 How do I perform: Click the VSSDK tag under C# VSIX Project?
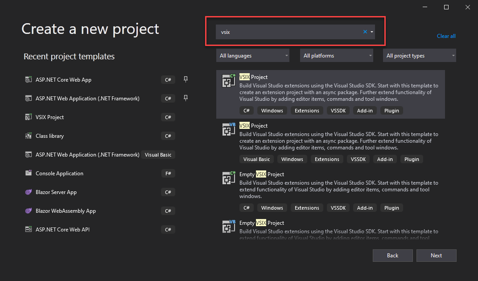(x=338, y=111)
